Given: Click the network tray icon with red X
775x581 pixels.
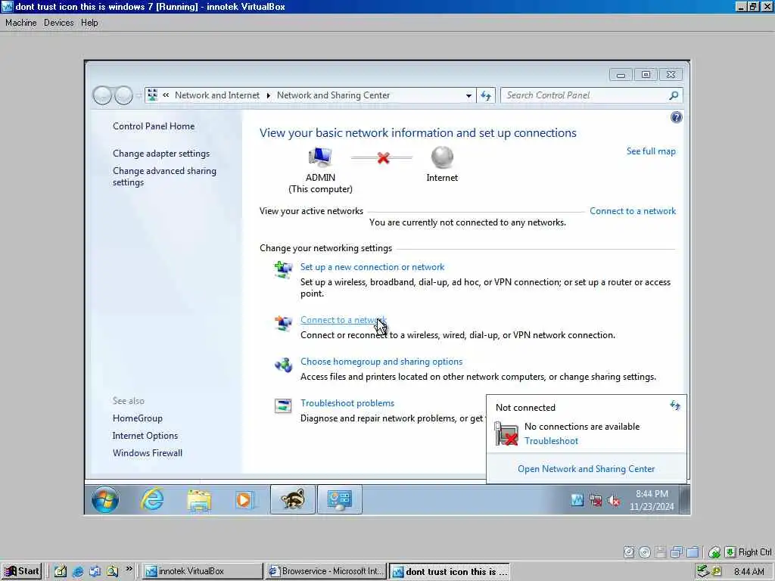Looking at the screenshot, I should tap(596, 501).
